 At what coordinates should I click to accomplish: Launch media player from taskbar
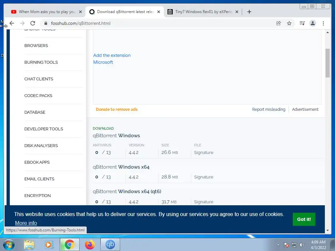(49, 244)
